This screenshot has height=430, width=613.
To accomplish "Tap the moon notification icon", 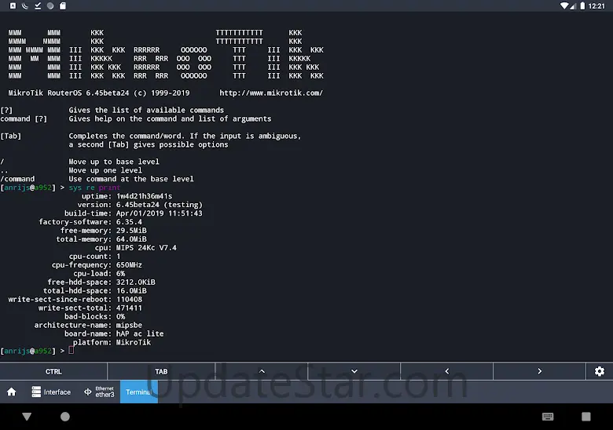I will 25,5.
